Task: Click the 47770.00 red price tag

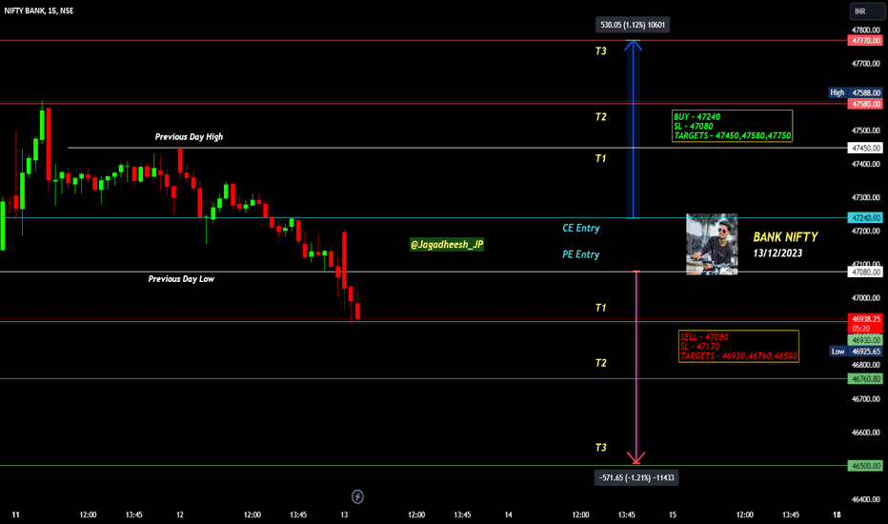Action: click(x=865, y=41)
